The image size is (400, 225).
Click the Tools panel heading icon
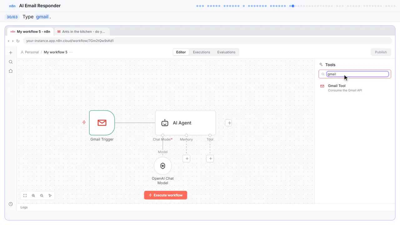pos(321,65)
